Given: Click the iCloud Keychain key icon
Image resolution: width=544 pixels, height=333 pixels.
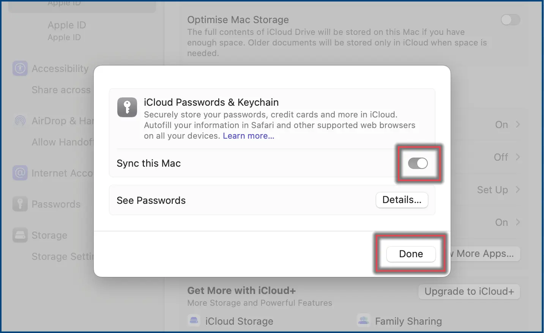Looking at the screenshot, I should coord(127,107).
